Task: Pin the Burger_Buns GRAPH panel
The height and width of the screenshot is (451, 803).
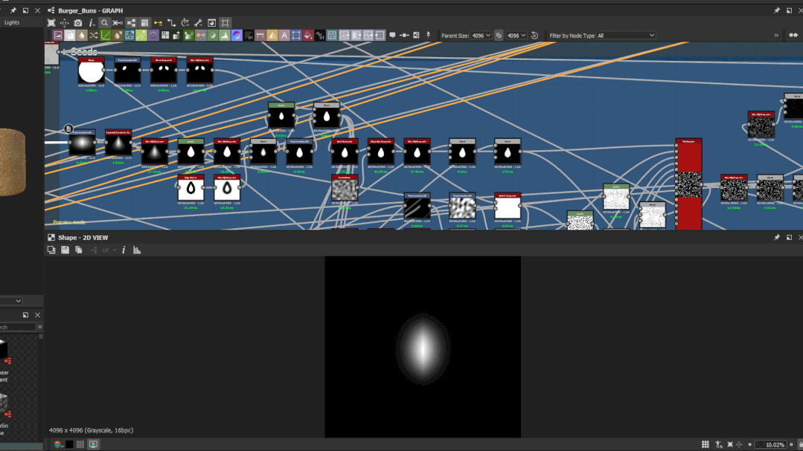Action: (776, 10)
